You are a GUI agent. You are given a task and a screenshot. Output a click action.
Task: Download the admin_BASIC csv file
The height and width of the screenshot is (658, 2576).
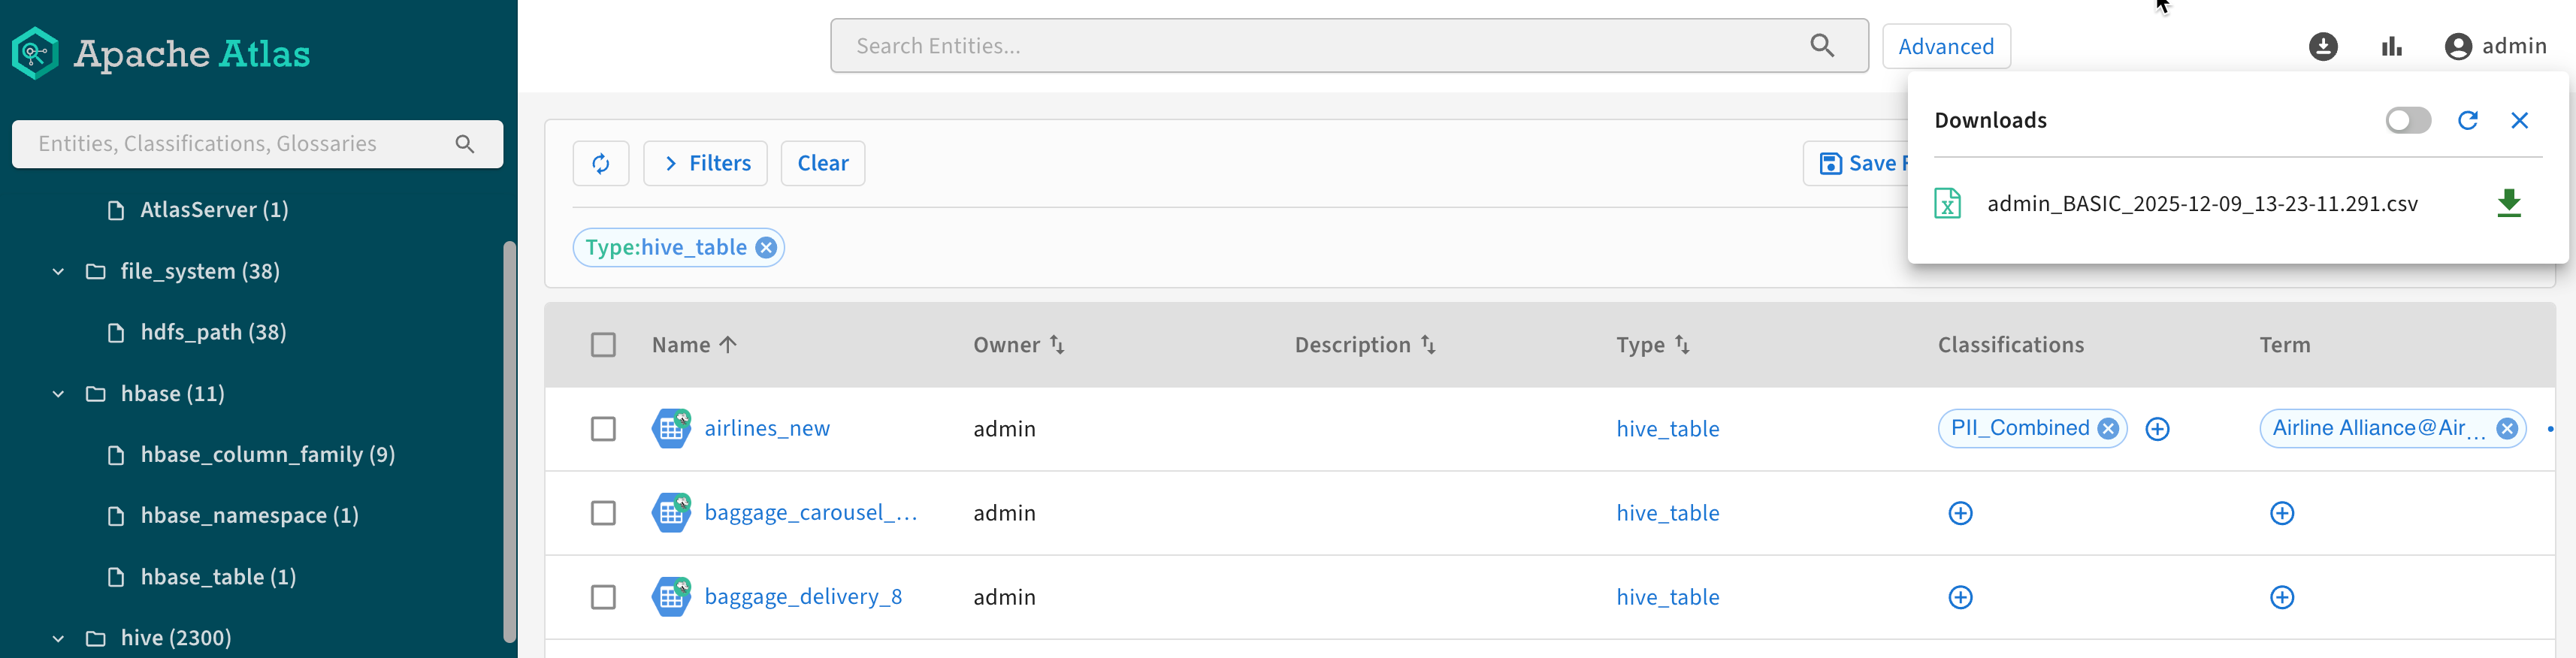[2508, 203]
